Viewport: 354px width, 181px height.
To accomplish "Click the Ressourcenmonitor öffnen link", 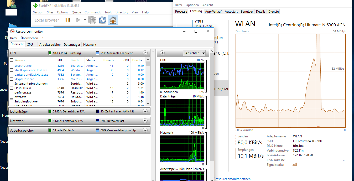I will tap(232, 179).
